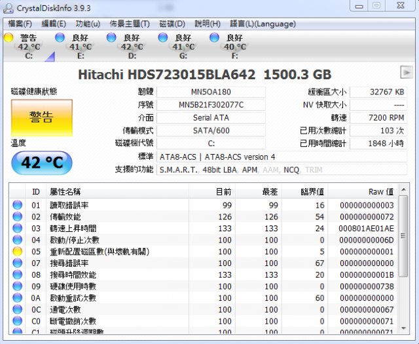Select the G: drive status orb
This screenshot has width=419, height=344.
[163, 37]
